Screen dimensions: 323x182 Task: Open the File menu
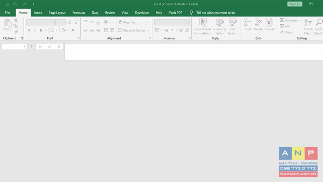point(7,13)
